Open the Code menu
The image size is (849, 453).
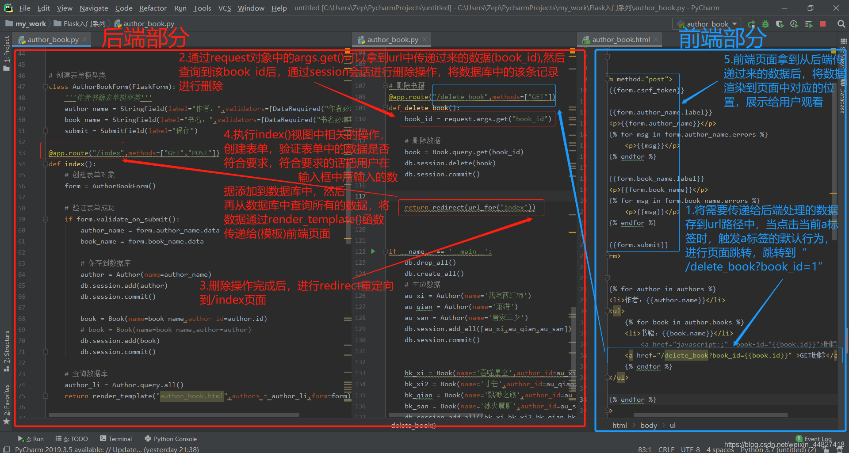point(124,8)
